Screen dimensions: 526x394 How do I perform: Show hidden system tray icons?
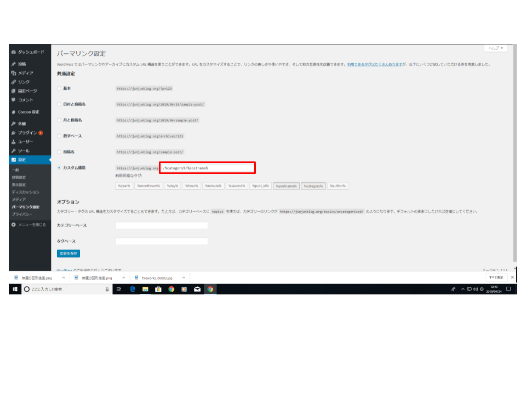tap(463, 289)
